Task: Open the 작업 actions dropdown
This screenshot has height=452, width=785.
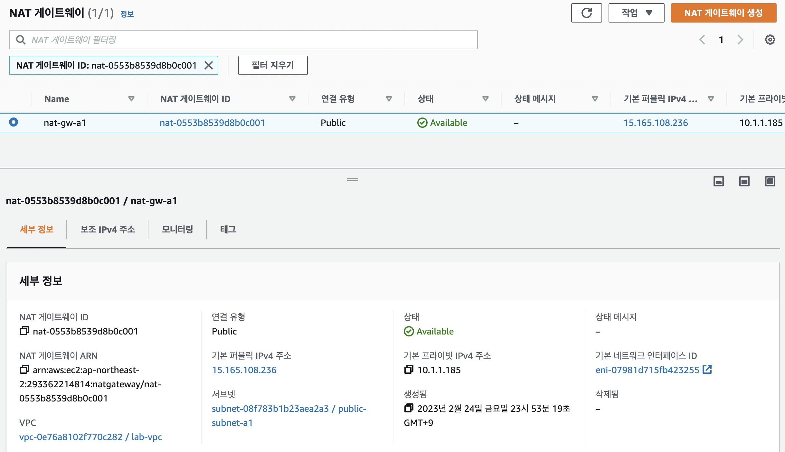Action: [636, 13]
